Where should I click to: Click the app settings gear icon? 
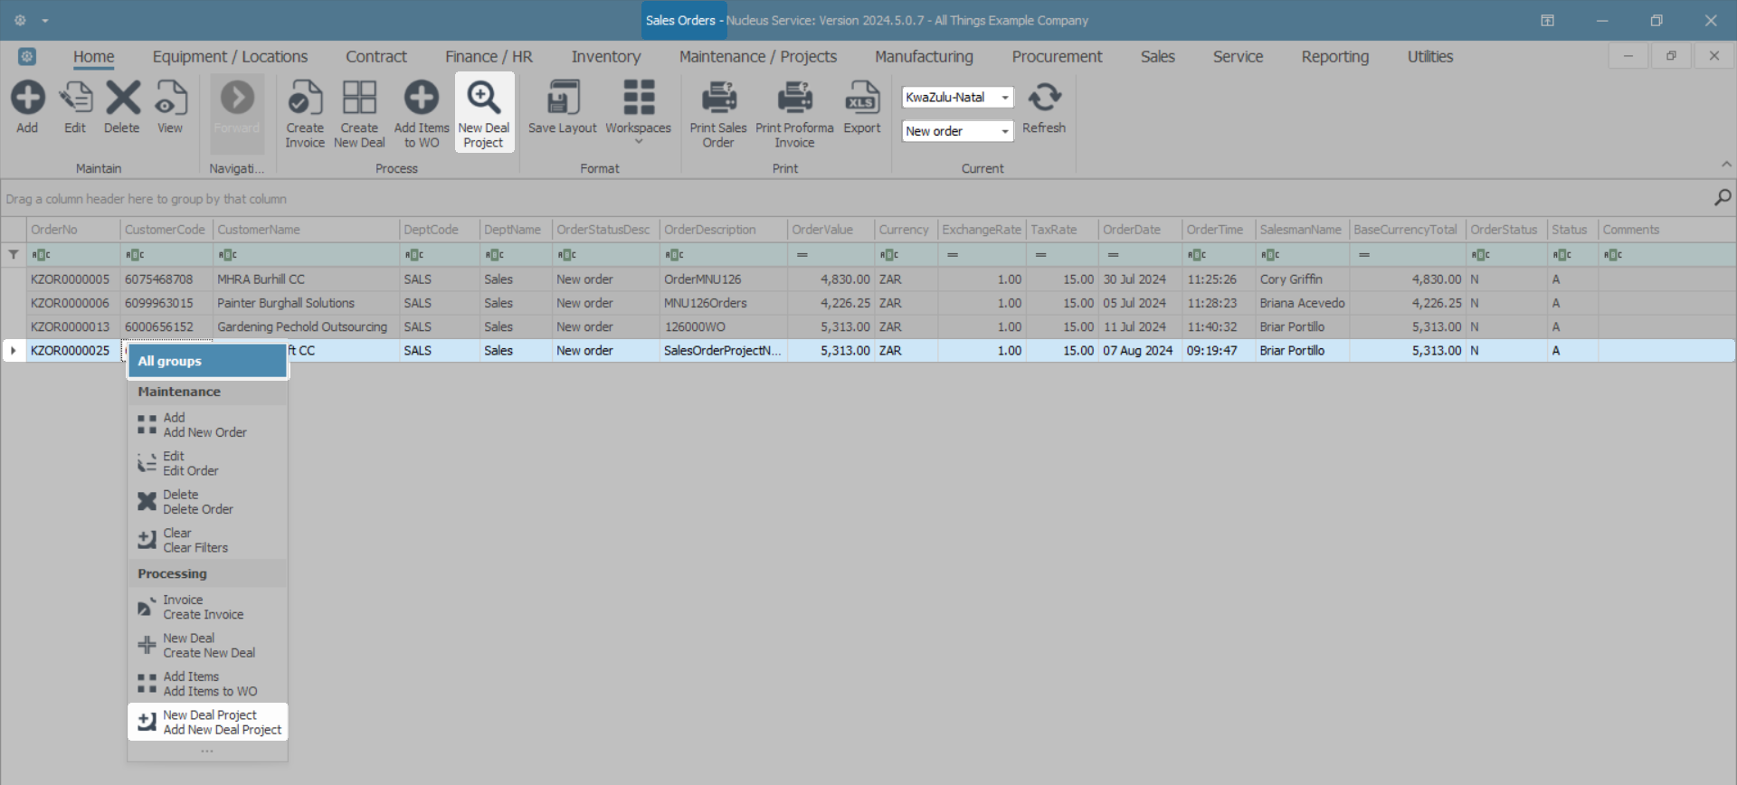[x=20, y=20]
